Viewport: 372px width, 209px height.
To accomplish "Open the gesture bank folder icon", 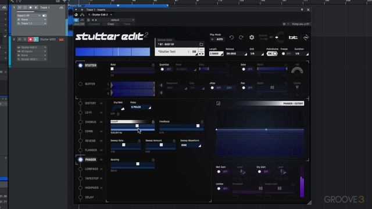I will click(201, 44).
